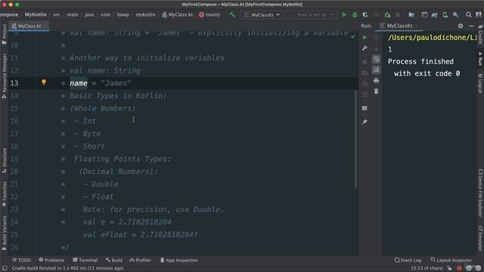Click the restore layout icon in Run panel
484x272 pixels.
[x=365, y=108]
